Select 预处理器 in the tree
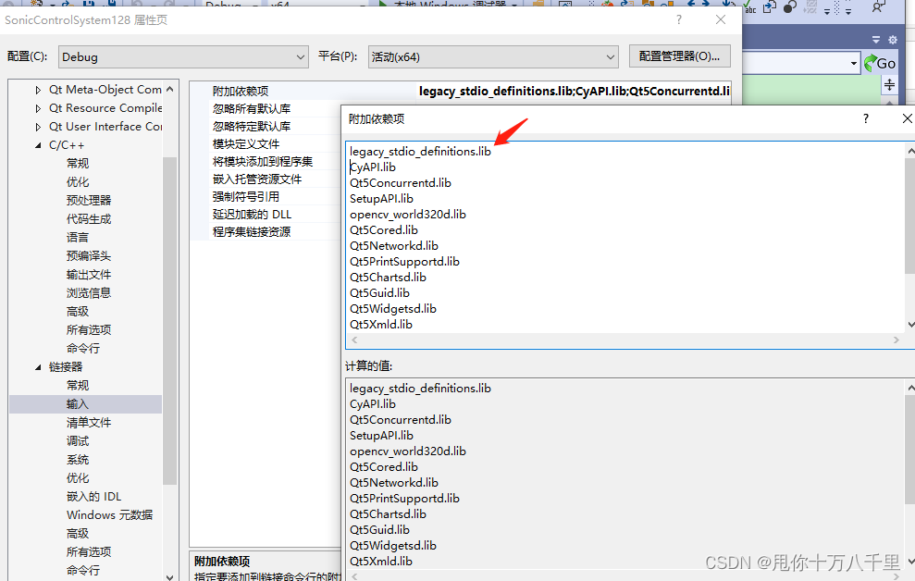The width and height of the screenshot is (915, 581). [x=89, y=201]
